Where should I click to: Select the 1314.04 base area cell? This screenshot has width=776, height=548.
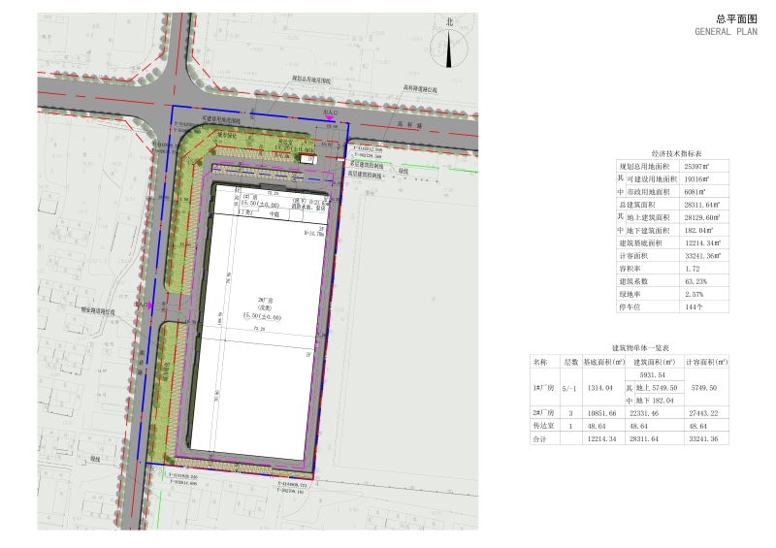[599, 388]
